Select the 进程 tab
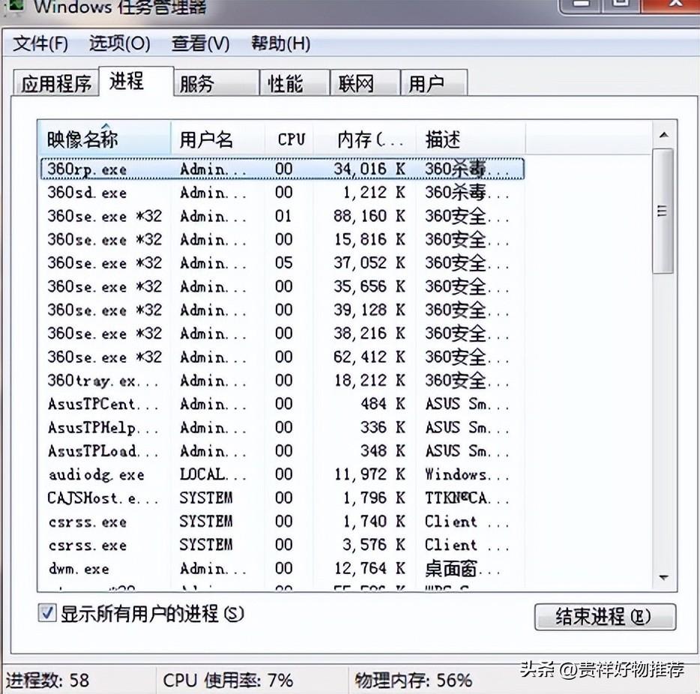 point(136,81)
